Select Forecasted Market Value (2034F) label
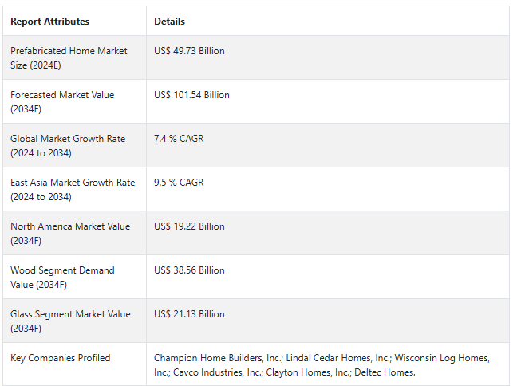The width and height of the screenshot is (513, 386). 62,102
